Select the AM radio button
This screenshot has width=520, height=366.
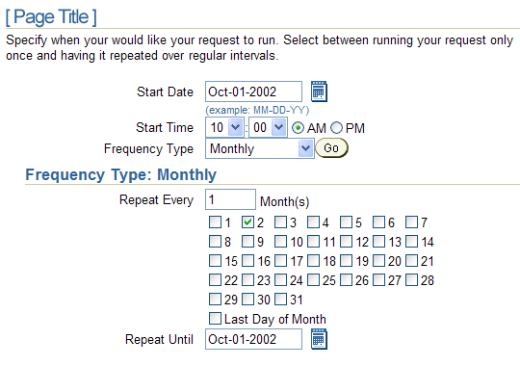click(298, 128)
